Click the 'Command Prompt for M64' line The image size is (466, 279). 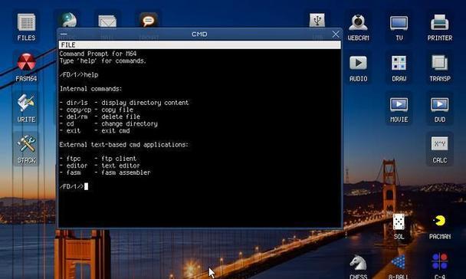pyautogui.click(x=98, y=54)
